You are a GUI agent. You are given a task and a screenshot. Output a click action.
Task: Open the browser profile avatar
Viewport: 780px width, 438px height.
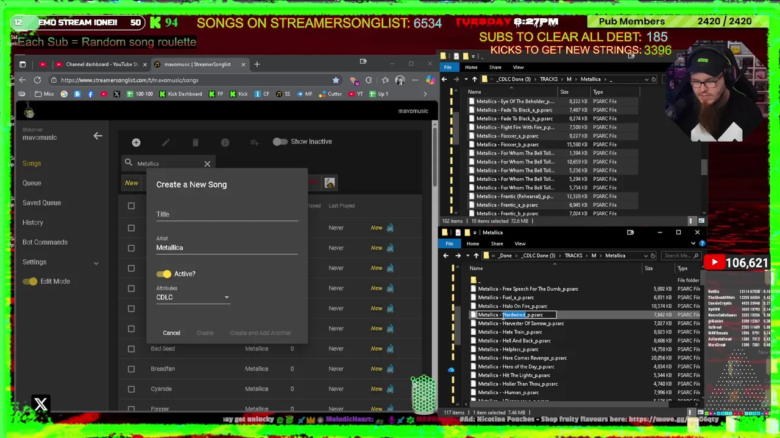tap(400, 80)
